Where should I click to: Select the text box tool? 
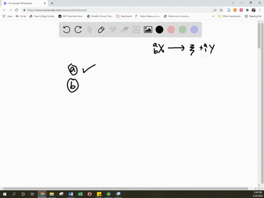tap(136, 30)
